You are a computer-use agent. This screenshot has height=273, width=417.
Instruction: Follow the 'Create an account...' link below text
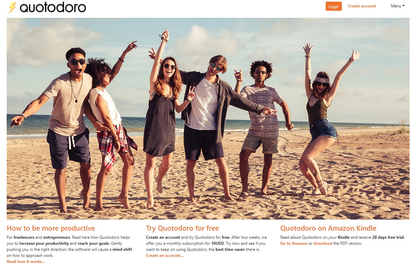(x=165, y=256)
